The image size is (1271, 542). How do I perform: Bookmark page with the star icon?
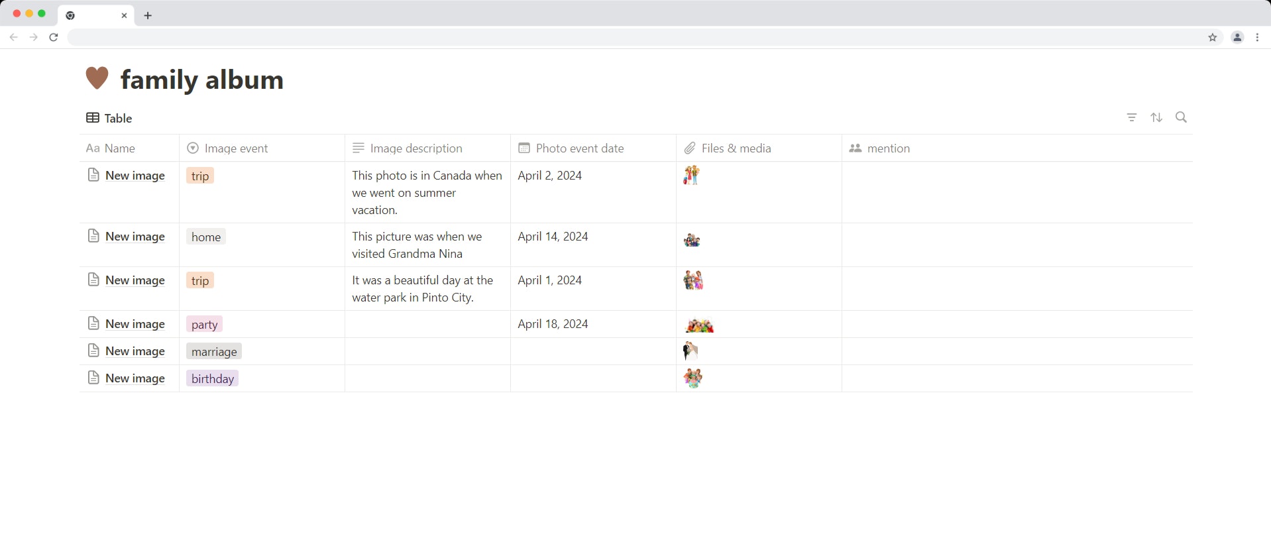(1213, 37)
